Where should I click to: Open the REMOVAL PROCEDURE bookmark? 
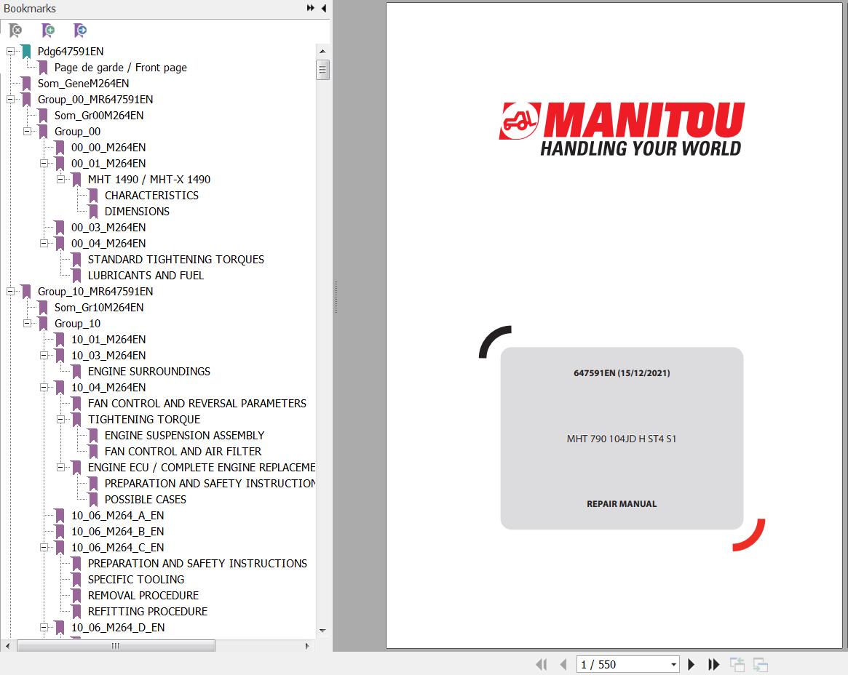(x=143, y=596)
